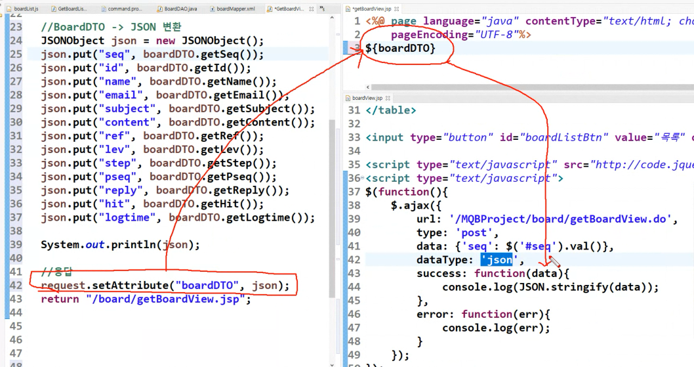The image size is (694, 367).
Task: Click the getBoardView.jsp scroll left arrow
Action: click(367, 87)
